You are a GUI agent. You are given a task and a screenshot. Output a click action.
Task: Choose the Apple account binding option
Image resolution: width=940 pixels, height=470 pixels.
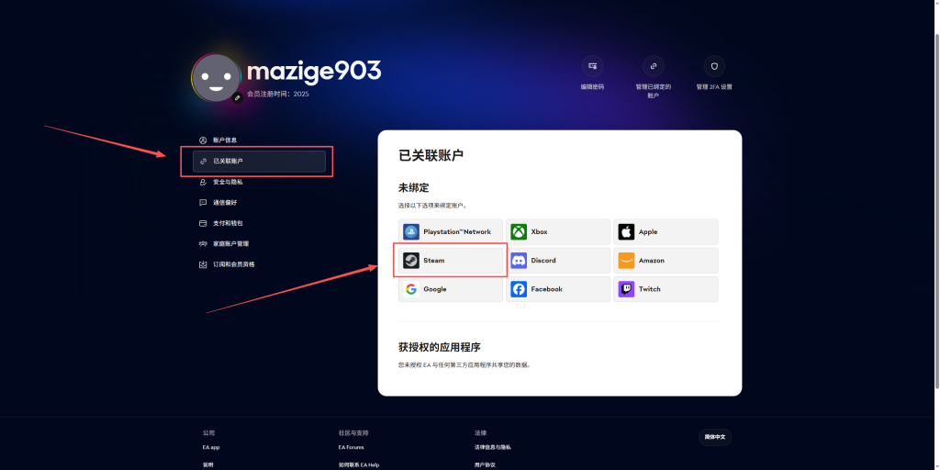pyautogui.click(x=666, y=232)
